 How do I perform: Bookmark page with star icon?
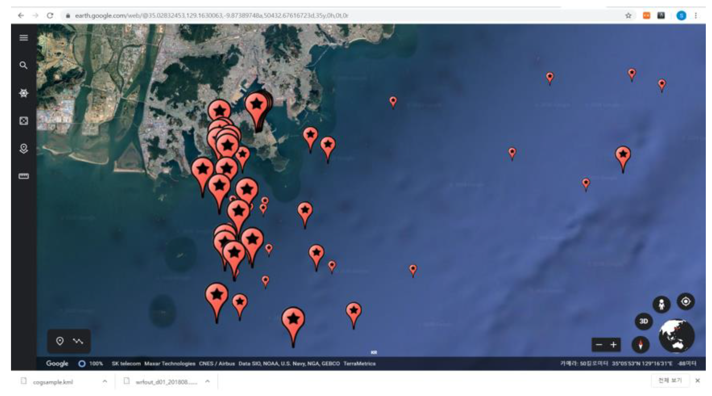click(x=628, y=16)
